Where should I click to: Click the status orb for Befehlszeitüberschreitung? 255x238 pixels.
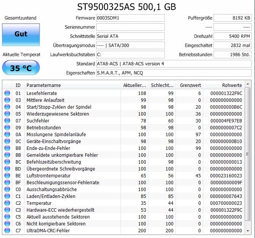coord(7,162)
